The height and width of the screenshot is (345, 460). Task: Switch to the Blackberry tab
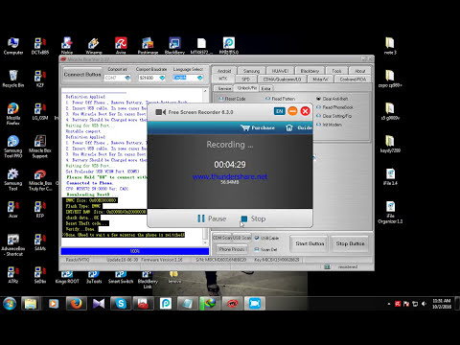[310, 71]
